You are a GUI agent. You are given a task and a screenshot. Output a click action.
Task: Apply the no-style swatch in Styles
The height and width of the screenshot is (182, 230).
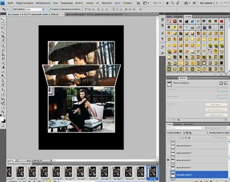pyautogui.click(x=169, y=21)
